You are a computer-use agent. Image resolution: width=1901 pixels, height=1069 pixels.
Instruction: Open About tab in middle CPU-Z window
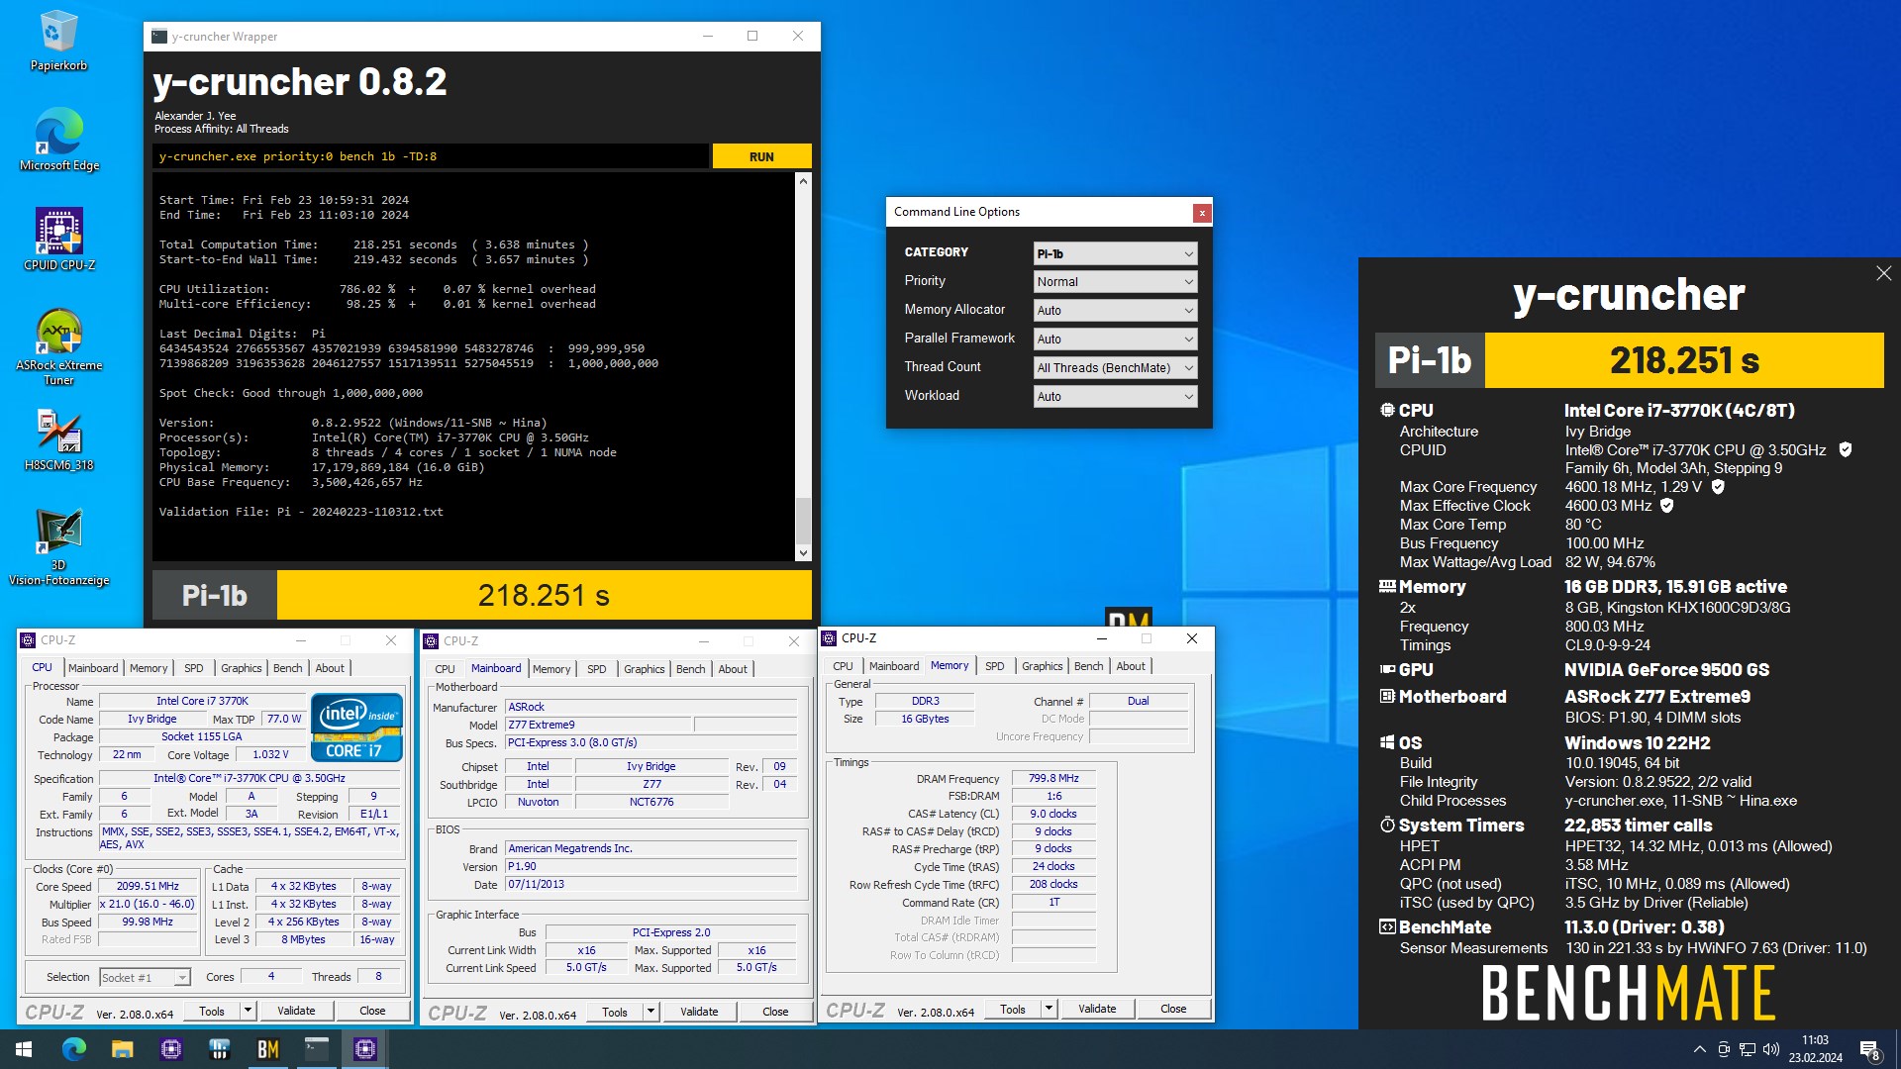pos(733,669)
